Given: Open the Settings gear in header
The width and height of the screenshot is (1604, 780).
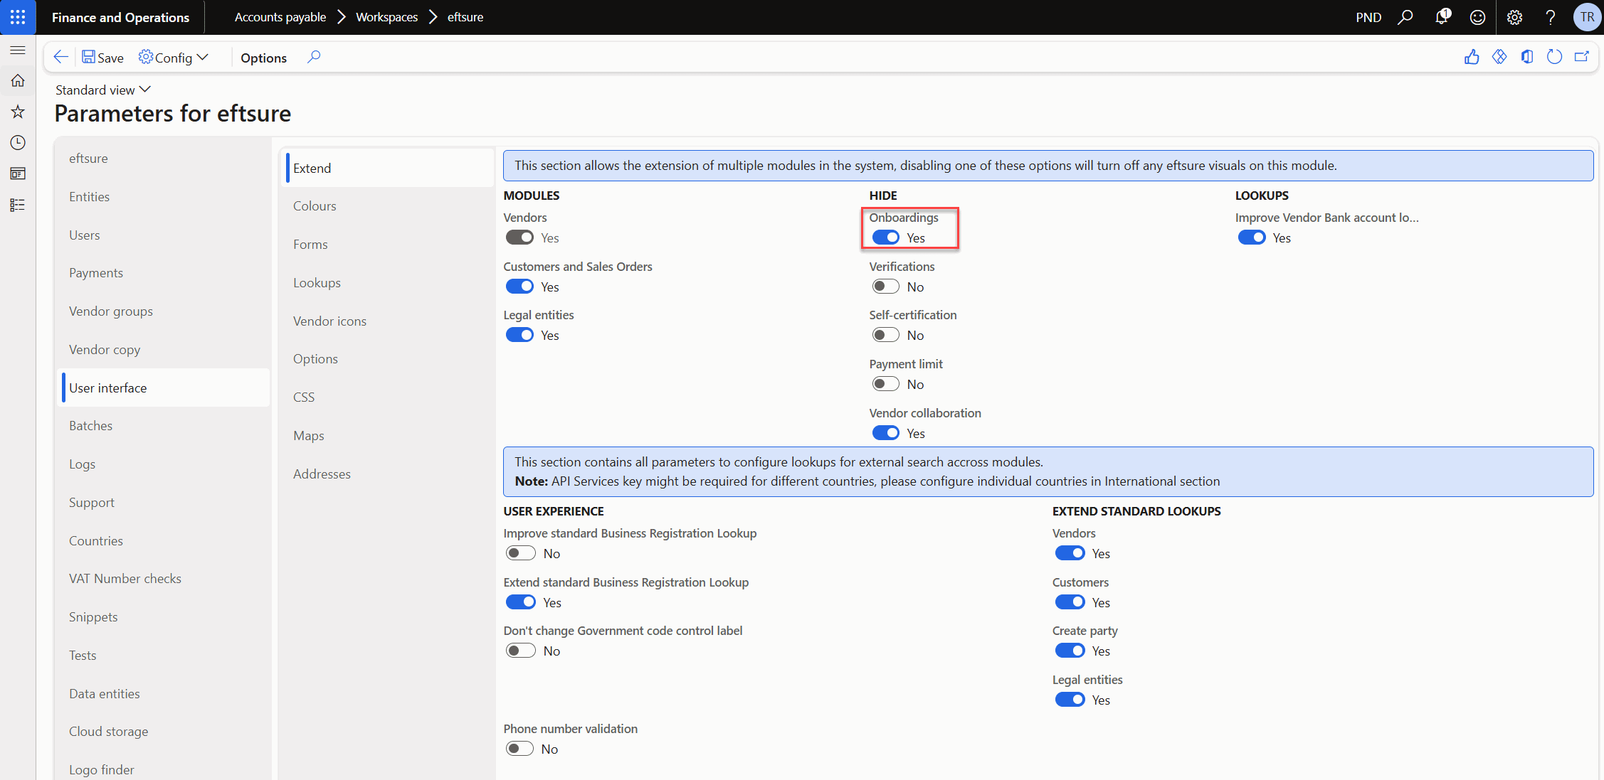Looking at the screenshot, I should (x=1514, y=17).
